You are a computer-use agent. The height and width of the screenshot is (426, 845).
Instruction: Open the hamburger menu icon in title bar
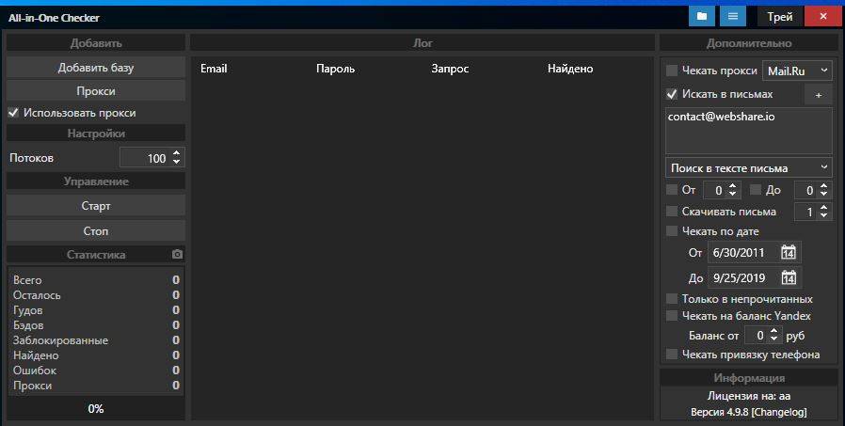pos(733,17)
